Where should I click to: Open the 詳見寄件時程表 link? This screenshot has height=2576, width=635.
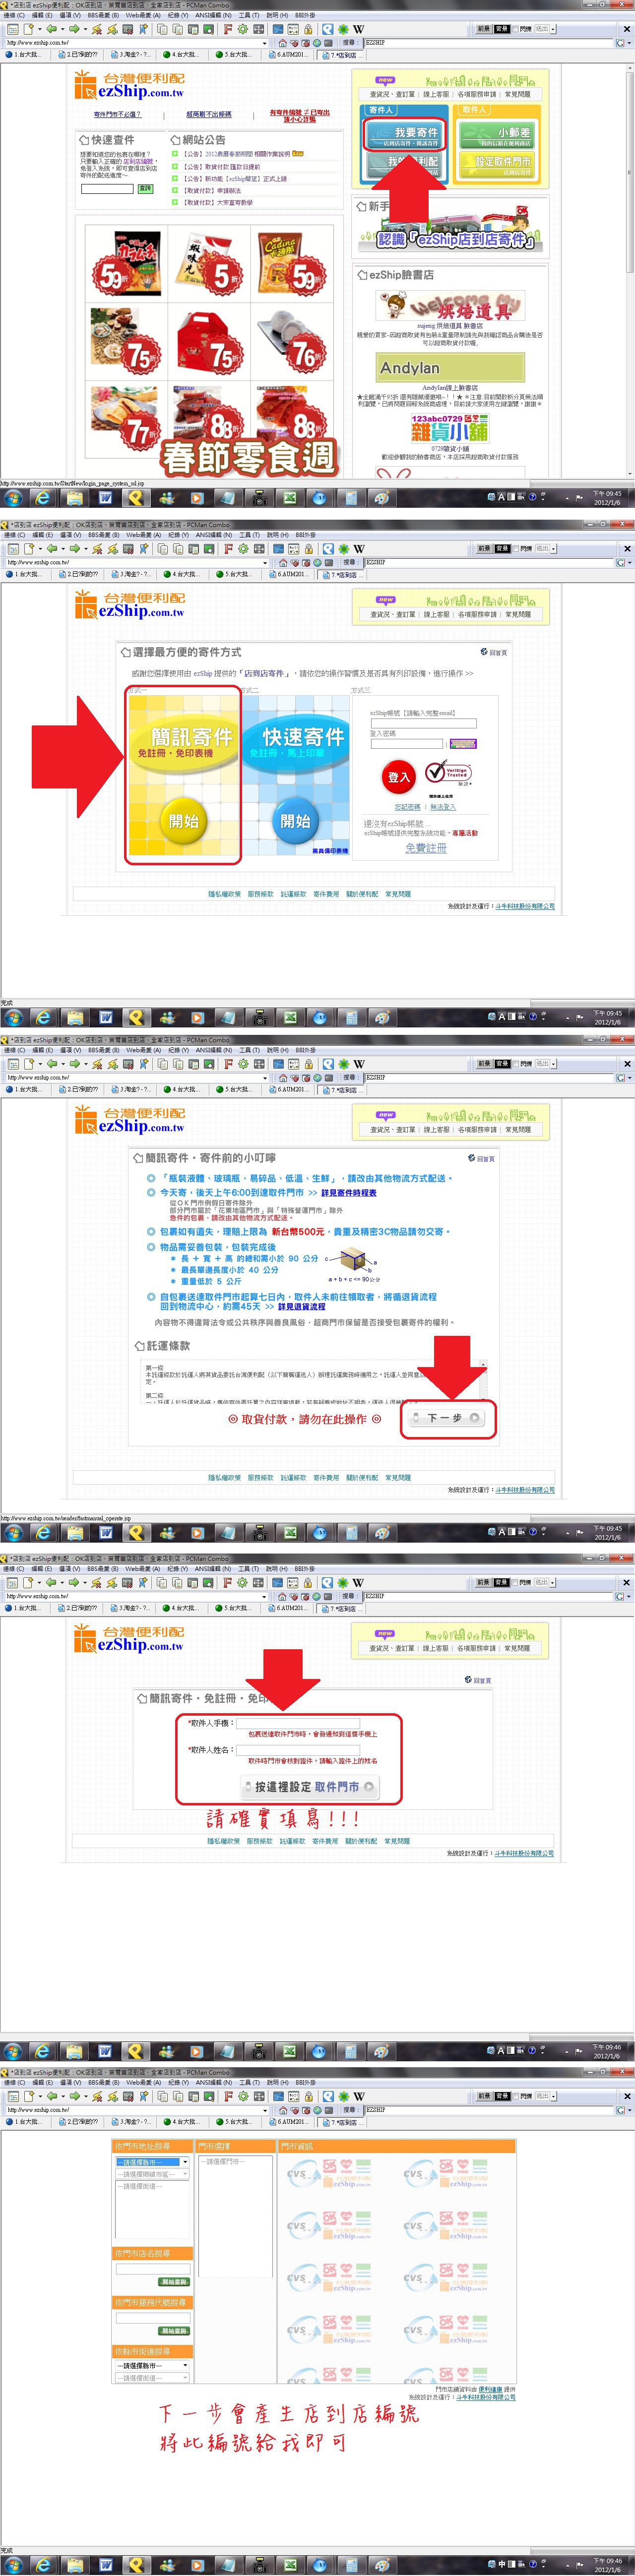(348, 1193)
